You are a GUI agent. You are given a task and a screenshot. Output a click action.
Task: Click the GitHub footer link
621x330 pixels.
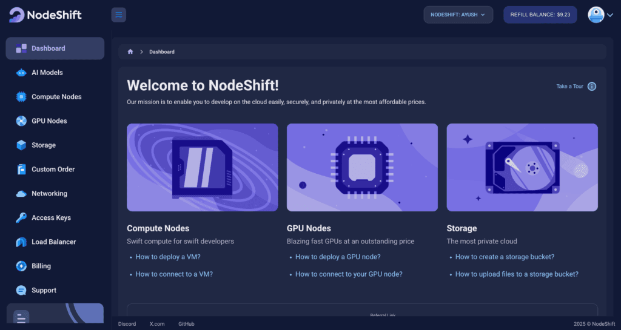point(186,324)
